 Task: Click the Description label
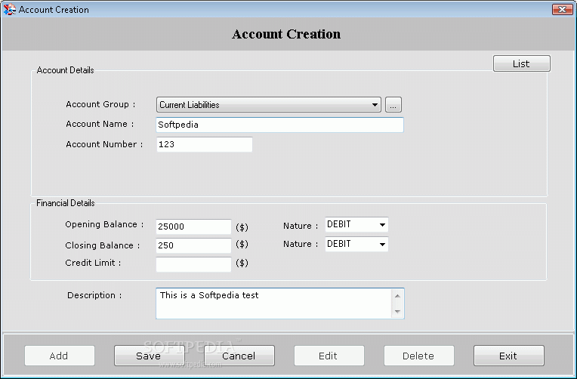click(94, 295)
